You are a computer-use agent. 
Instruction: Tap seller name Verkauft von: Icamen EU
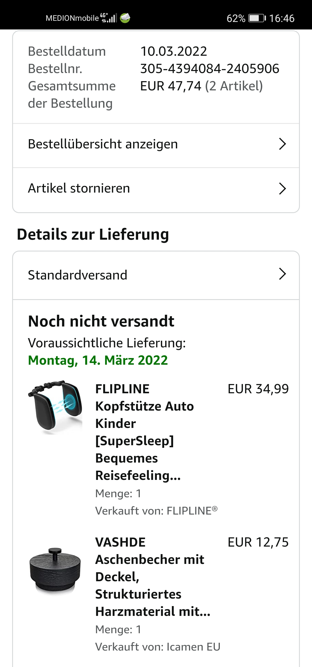pyautogui.click(x=158, y=647)
